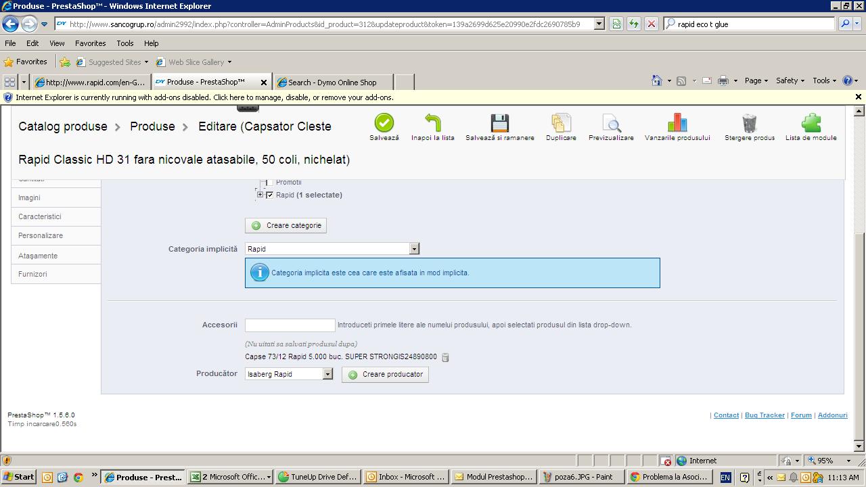Viewport: 866px width, 487px height.
Task: Close the Produse - PrestaShop tab
Action: point(264,83)
